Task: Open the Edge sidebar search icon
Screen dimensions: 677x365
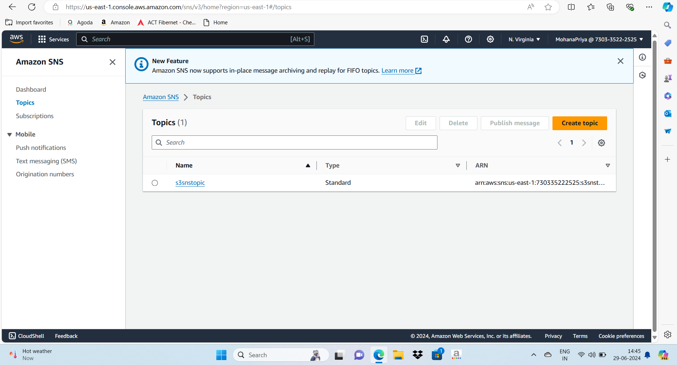Action: pos(667,25)
